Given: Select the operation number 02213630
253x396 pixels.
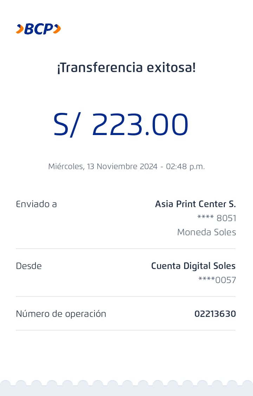Looking at the screenshot, I should (215, 314).
